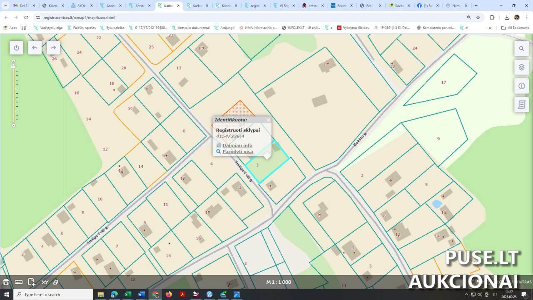This screenshot has height=300, width=533.
Task: Open the map information tool
Action: pyautogui.click(x=521, y=86)
